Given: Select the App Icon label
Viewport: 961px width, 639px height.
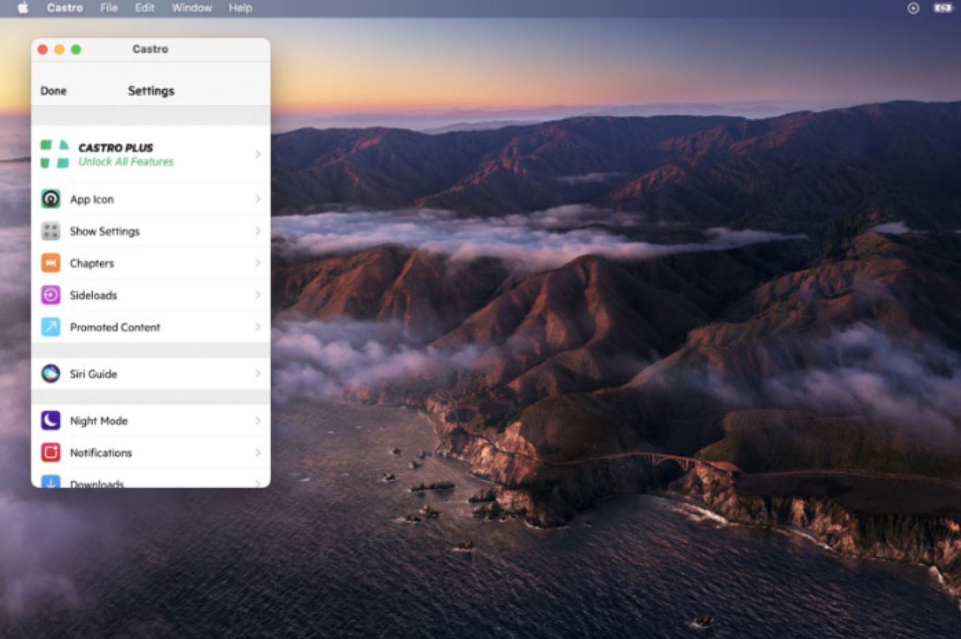Looking at the screenshot, I should pyautogui.click(x=92, y=200).
